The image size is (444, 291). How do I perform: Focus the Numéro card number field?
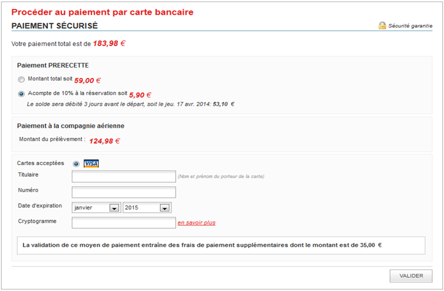(123, 192)
